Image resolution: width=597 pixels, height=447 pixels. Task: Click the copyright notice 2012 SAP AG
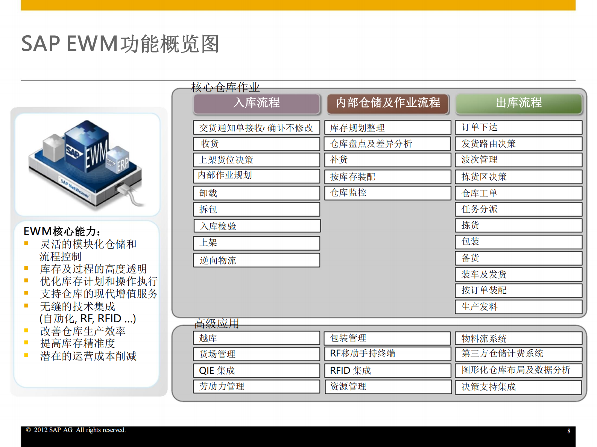(76, 430)
